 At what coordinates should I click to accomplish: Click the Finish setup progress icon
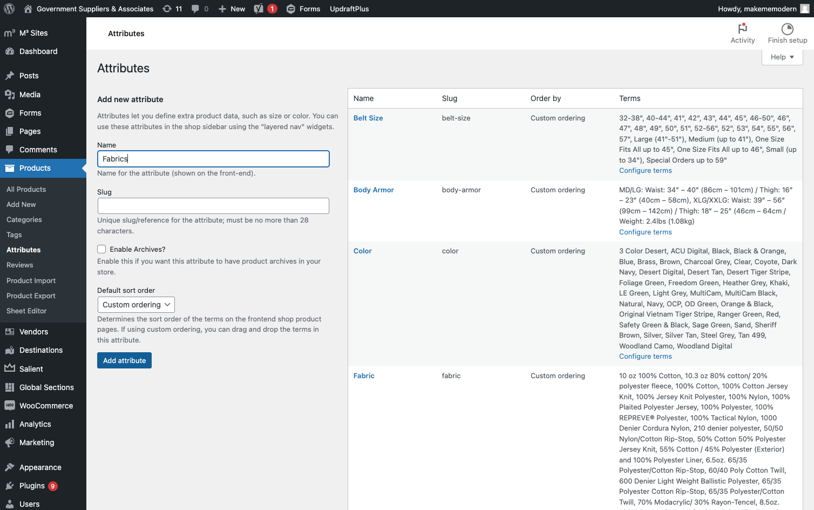(788, 29)
